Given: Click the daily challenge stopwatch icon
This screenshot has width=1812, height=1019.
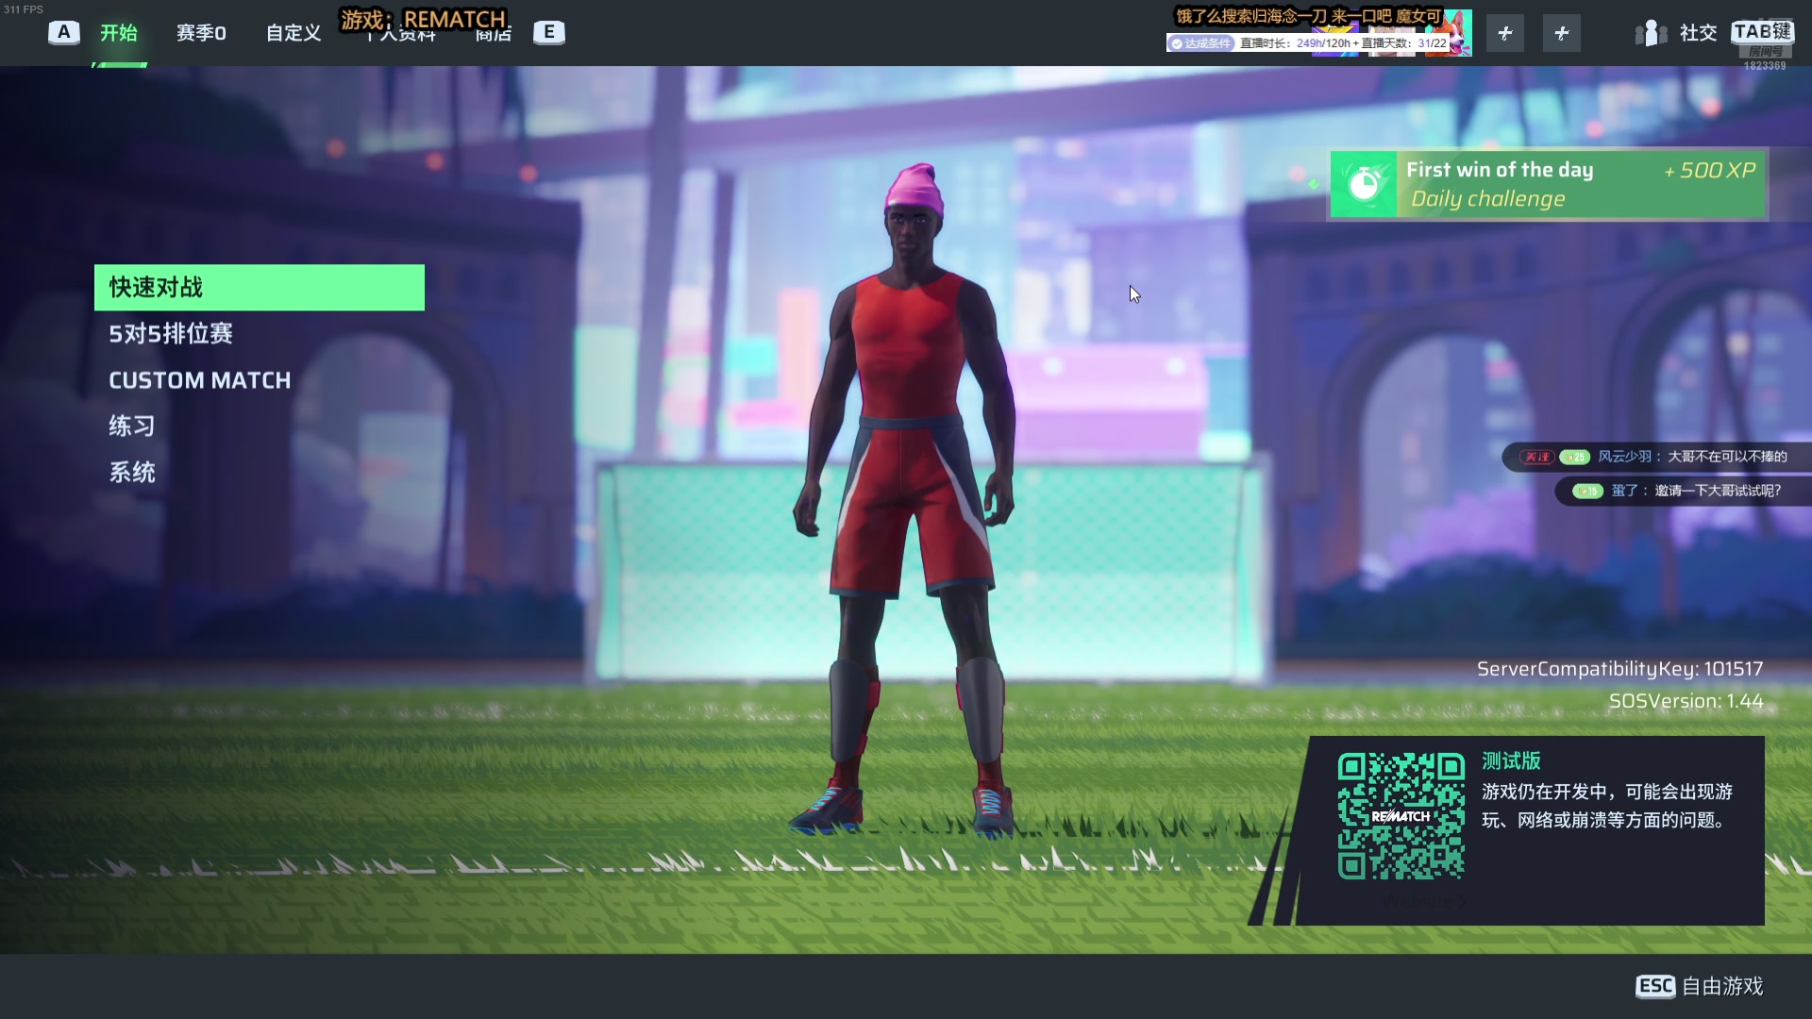Looking at the screenshot, I should [x=1363, y=184].
